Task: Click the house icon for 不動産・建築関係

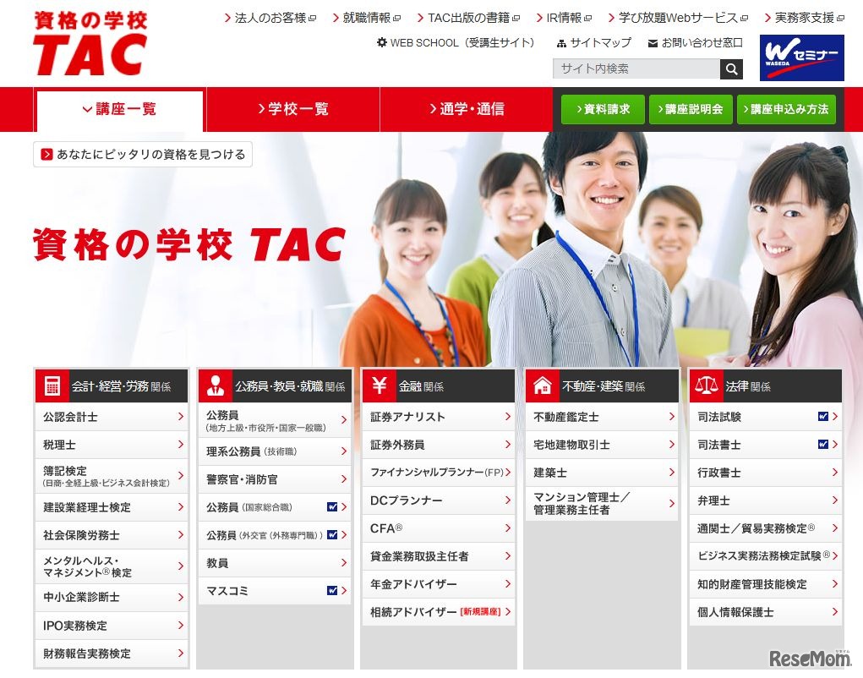Action: click(542, 385)
